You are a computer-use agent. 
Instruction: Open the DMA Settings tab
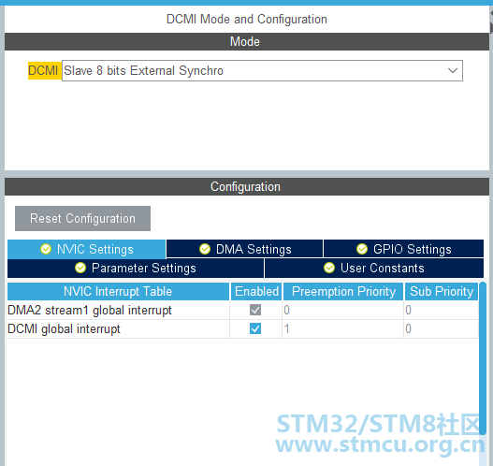coord(244,249)
